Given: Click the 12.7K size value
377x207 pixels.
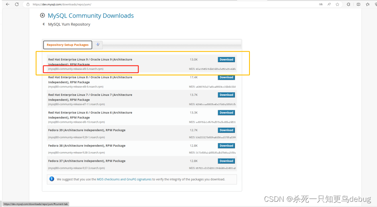Looking at the screenshot, I should (x=194, y=130).
